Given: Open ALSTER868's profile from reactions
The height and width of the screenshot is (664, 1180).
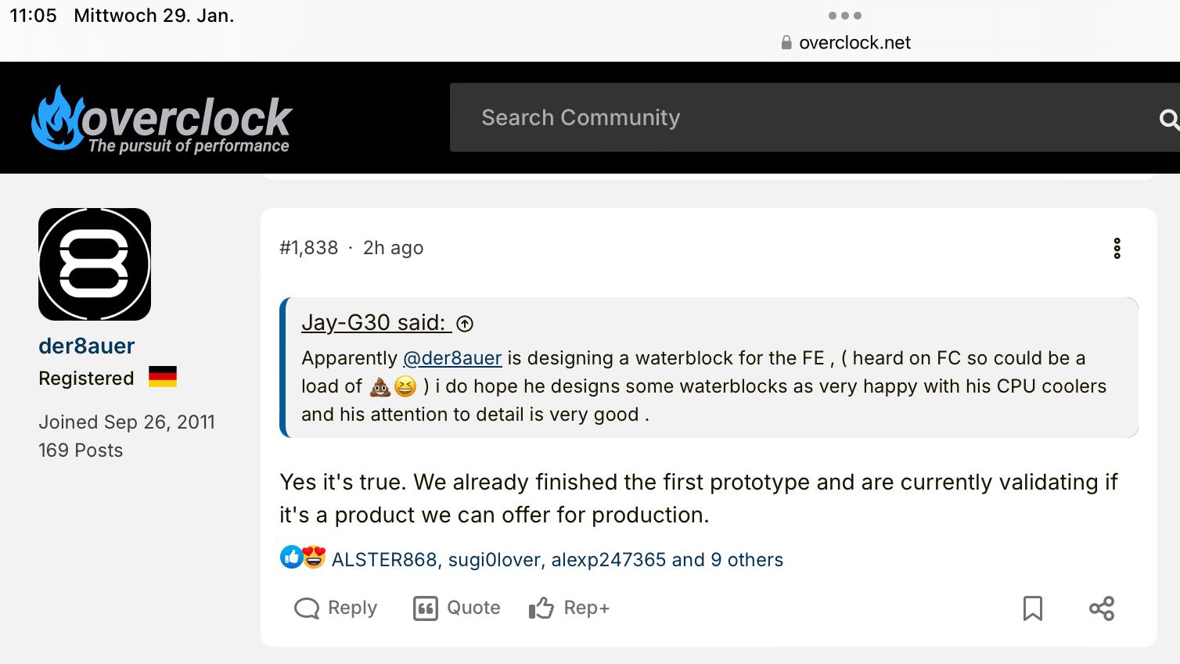Looking at the screenshot, I should (383, 560).
